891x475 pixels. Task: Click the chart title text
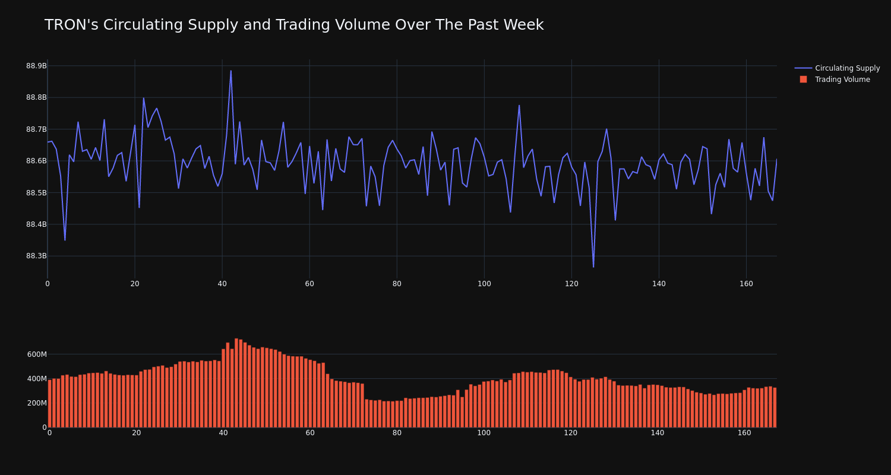[294, 25]
